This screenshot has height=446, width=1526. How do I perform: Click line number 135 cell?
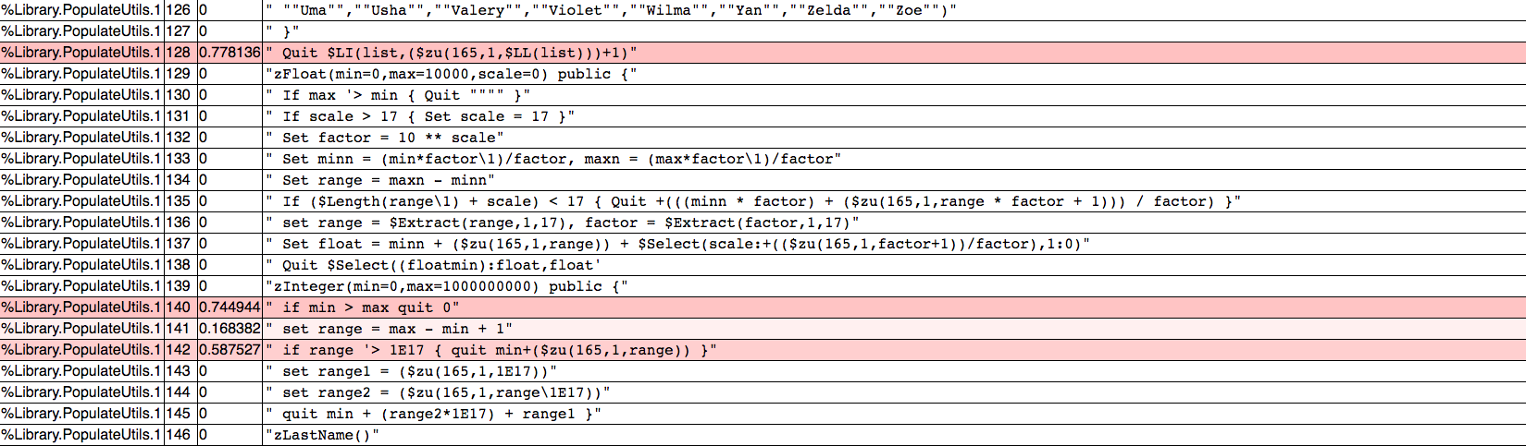pyautogui.click(x=179, y=201)
